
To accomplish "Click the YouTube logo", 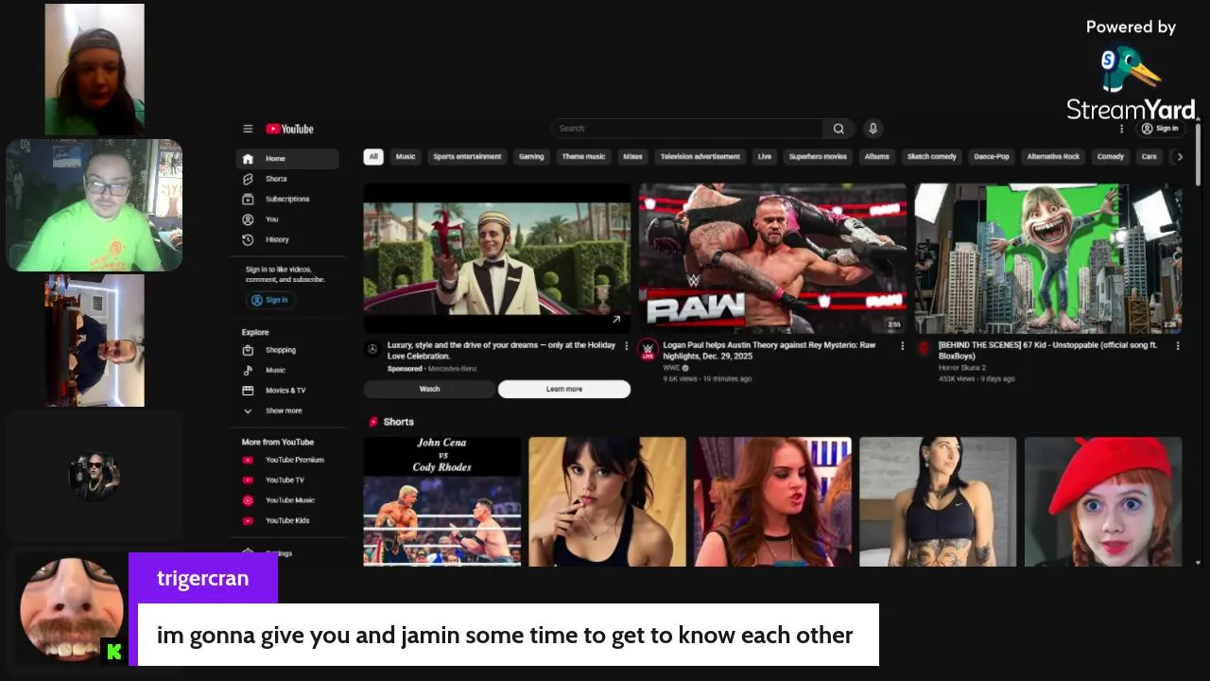I will coord(289,129).
